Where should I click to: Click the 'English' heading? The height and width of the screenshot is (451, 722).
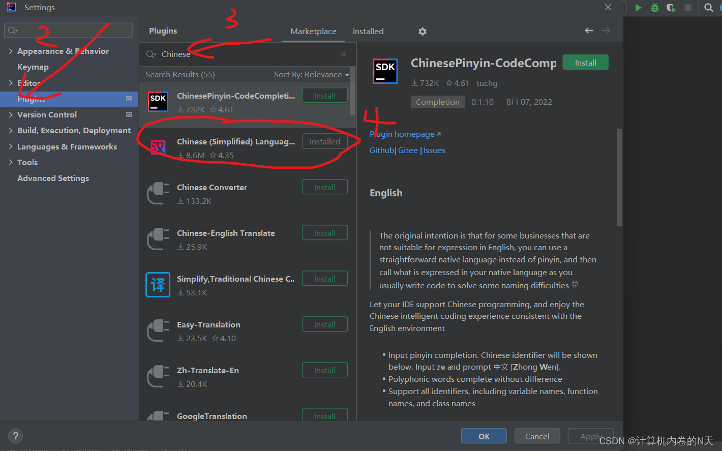(386, 193)
